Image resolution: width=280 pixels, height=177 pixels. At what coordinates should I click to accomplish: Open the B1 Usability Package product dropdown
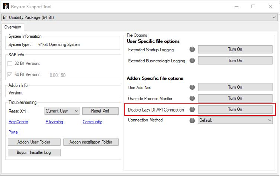[x=139, y=17]
